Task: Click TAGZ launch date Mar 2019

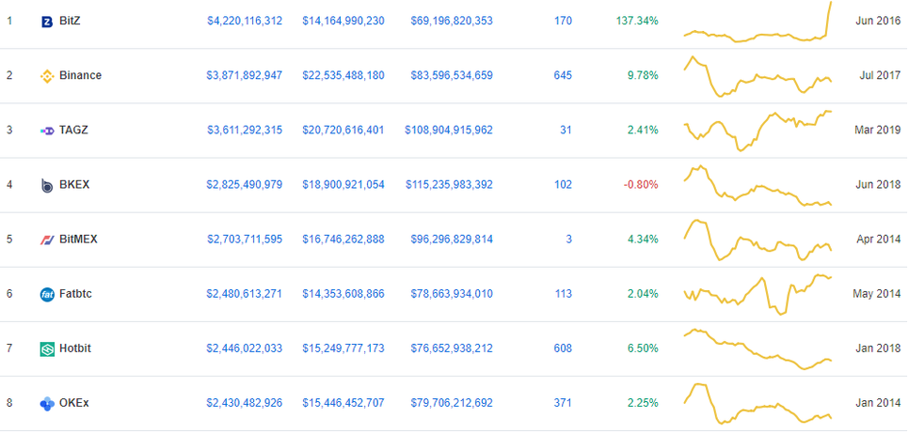Action: (878, 130)
